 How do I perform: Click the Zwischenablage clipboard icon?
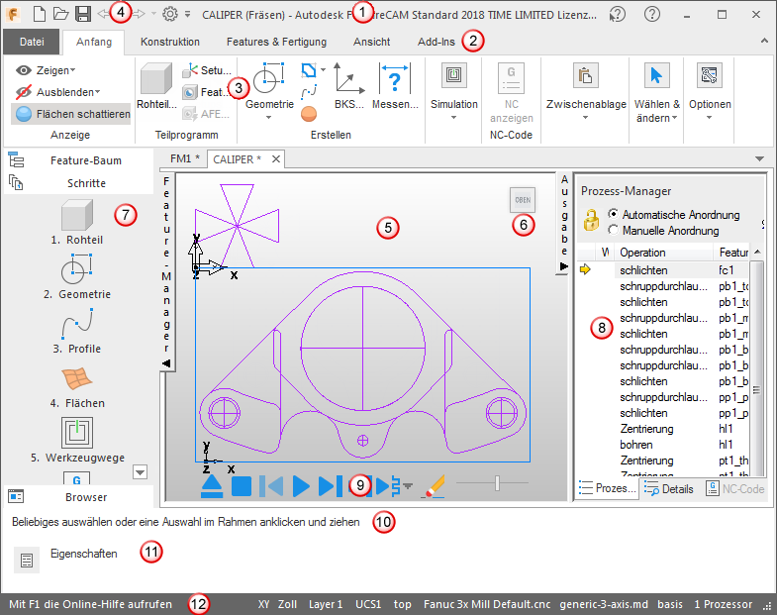[586, 75]
